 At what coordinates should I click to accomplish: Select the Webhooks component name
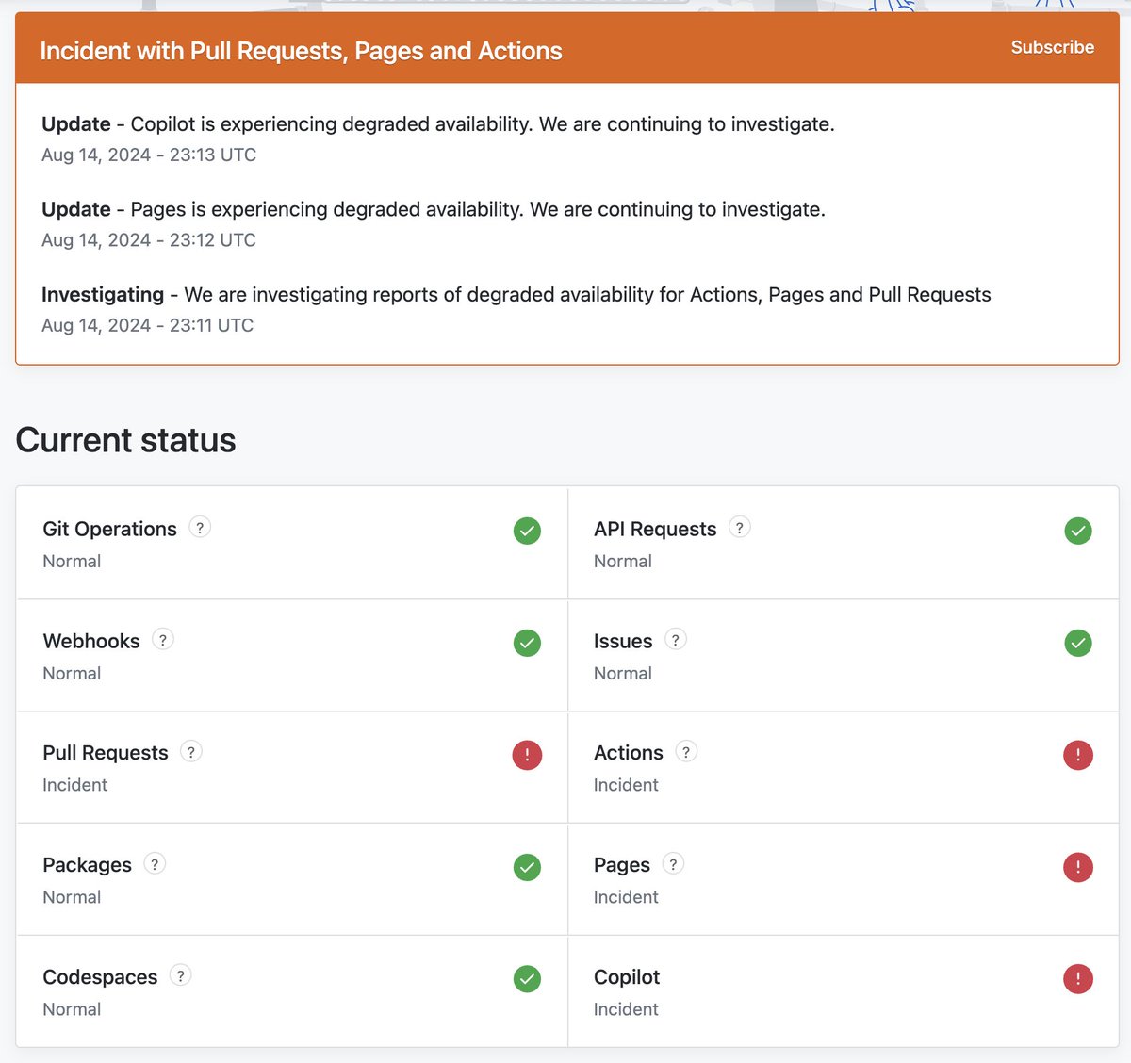[91, 641]
